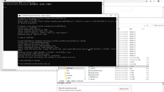Screen dimensions: 164x92
Task: Click the Danger Zone heading
Action: tap(64, 83)
